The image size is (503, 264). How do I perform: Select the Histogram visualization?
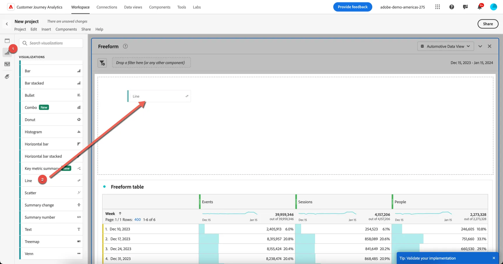51,132
